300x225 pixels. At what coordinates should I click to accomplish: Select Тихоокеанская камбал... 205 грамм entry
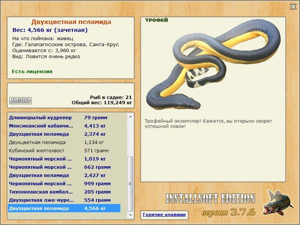coord(64,192)
